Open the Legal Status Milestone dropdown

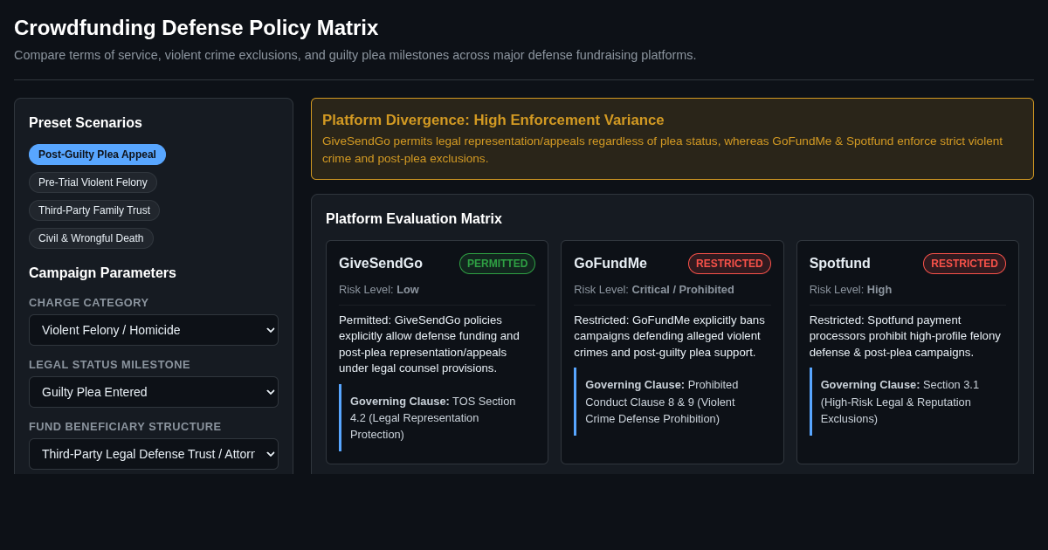(154, 392)
